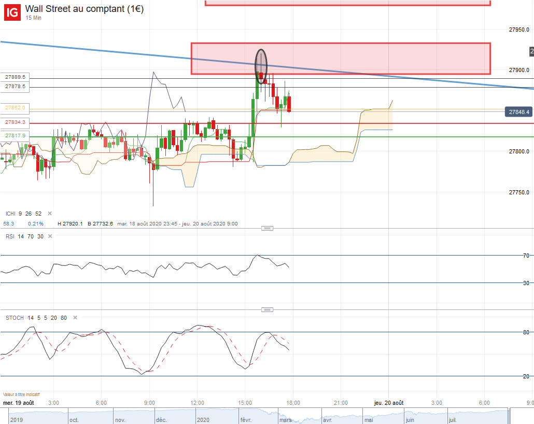Remove the ICHI indicator with its X

coord(50,214)
